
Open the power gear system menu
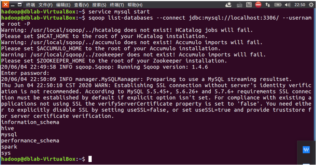[311, 5]
